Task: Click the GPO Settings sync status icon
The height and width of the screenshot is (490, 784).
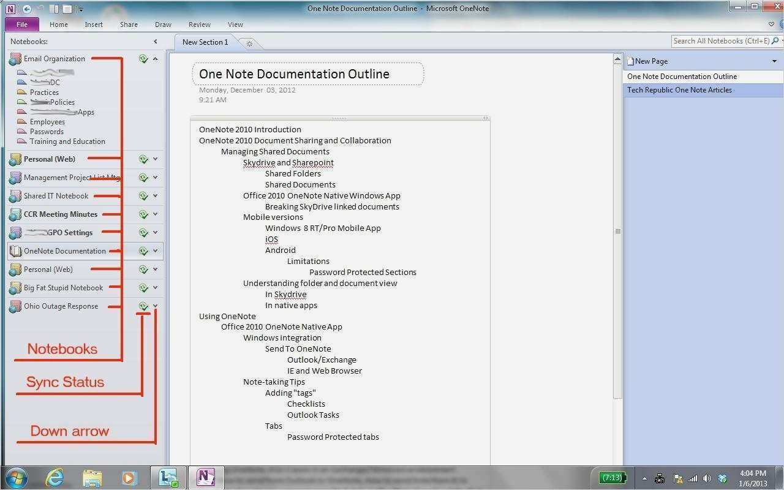Action: [x=143, y=233]
